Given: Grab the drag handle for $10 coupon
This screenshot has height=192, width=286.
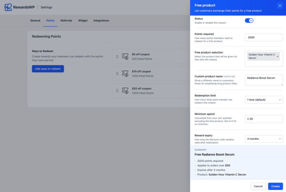Looking at the screenshot, I should pos(117,74).
